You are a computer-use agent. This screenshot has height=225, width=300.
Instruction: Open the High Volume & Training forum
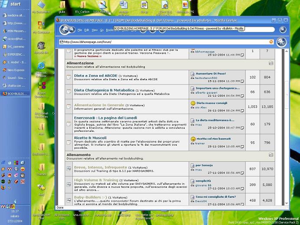click(x=96, y=180)
